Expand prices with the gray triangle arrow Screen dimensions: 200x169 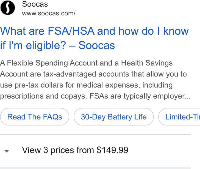pyautogui.click(x=7, y=151)
